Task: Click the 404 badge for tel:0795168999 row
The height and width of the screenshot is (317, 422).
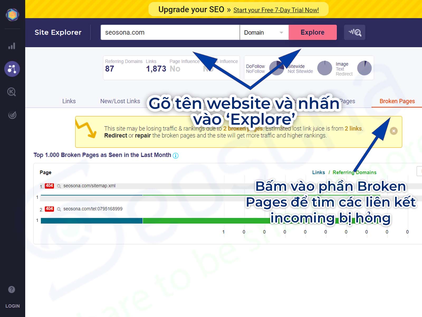Action: [x=49, y=209]
